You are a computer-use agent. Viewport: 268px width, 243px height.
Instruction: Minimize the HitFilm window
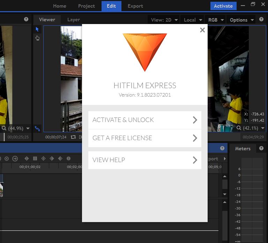(243, 6)
